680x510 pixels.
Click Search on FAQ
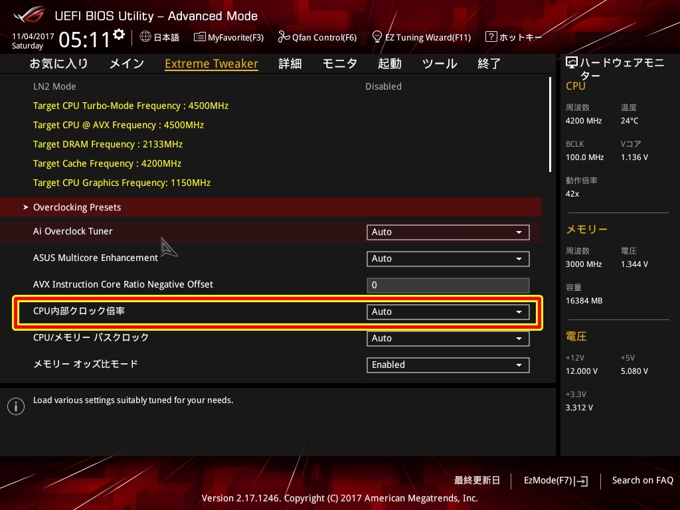pos(643,481)
